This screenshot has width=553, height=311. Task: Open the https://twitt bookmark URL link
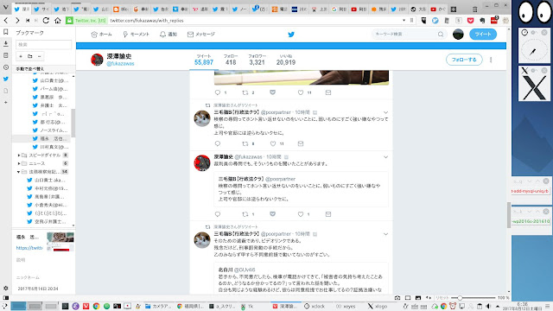pyautogui.click(x=29, y=248)
